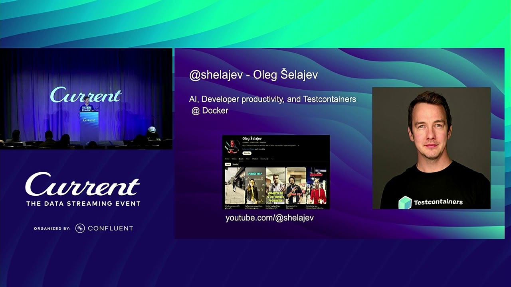Image resolution: width=511 pixels, height=287 pixels.
Task: Click 'THE DATA STREAMING EVENT' tagline
Action: point(83,203)
